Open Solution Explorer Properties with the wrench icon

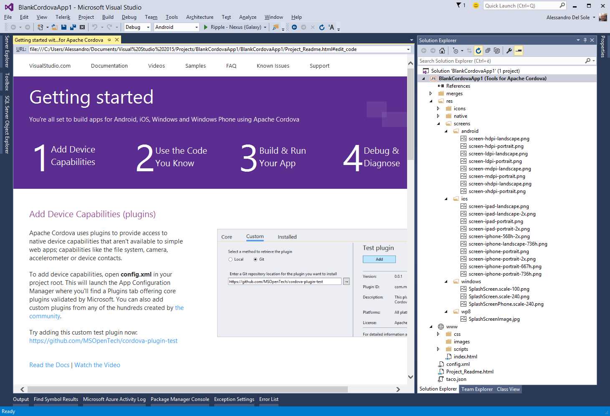click(x=509, y=50)
